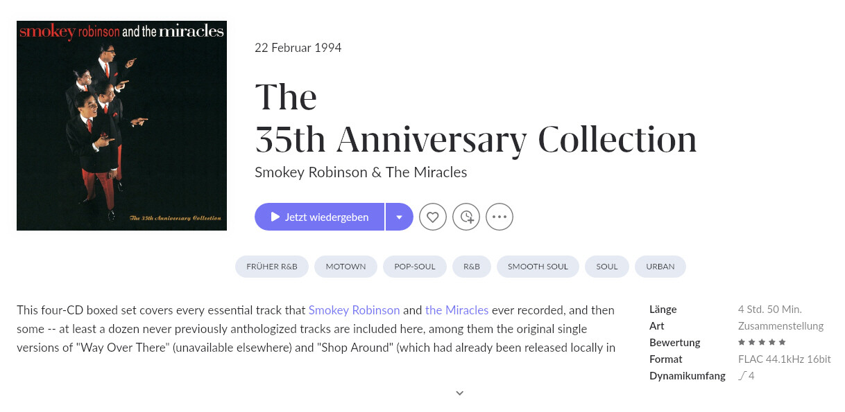Pick the SOUL genre tag
This screenshot has width=845, height=412.
coord(607,267)
